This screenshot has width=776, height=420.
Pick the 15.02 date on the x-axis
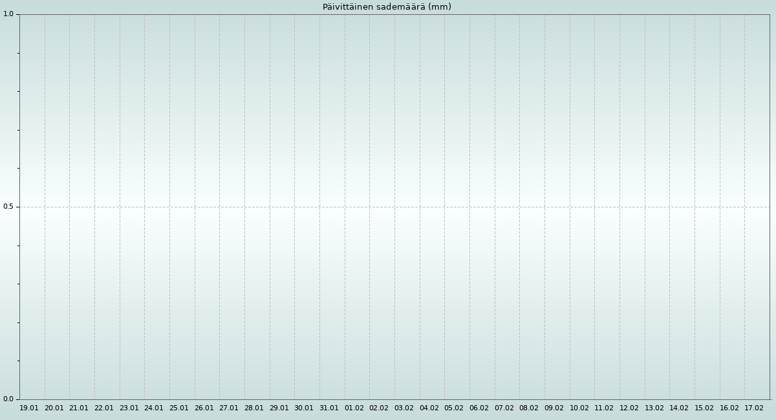point(704,408)
